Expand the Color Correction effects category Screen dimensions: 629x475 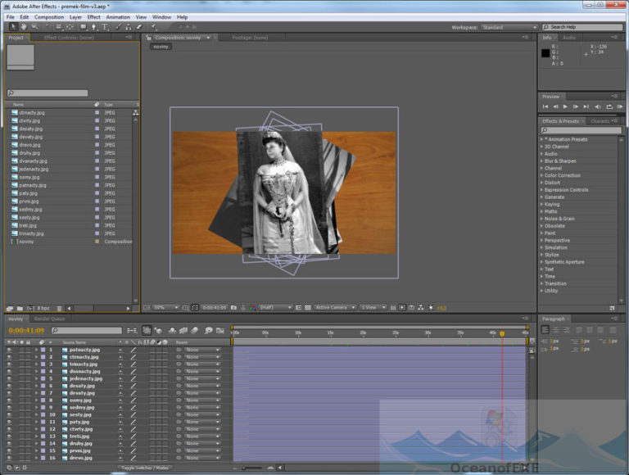click(x=562, y=175)
